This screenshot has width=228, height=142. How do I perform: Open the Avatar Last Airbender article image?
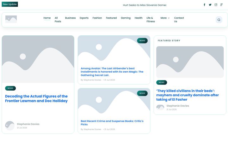point(114,50)
